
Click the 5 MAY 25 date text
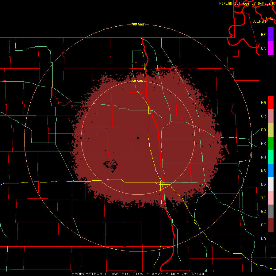177,274
